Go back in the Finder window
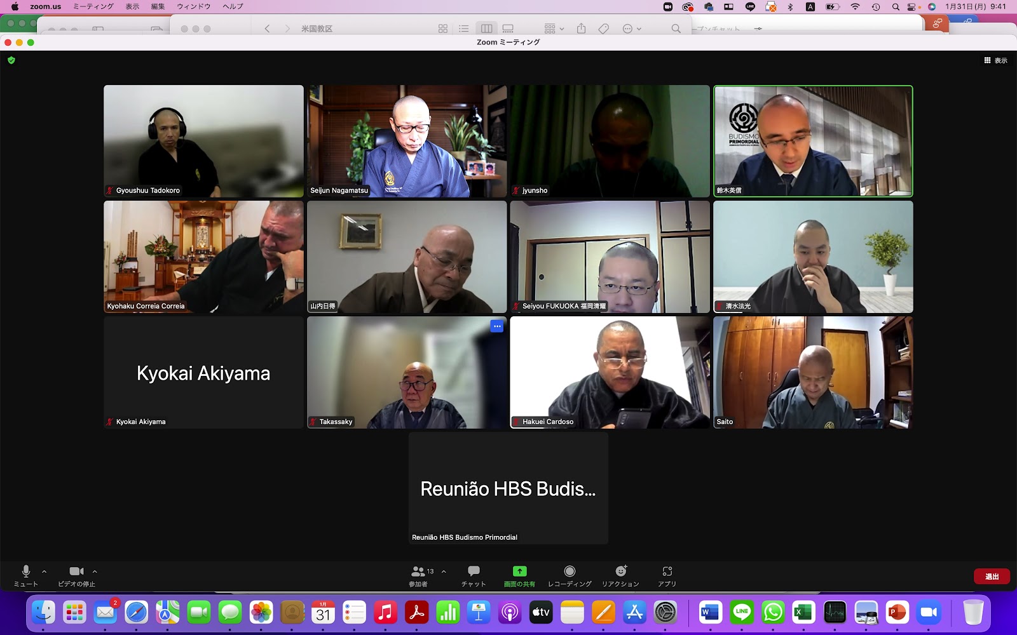Screen dimensions: 1017x635 coord(268,29)
